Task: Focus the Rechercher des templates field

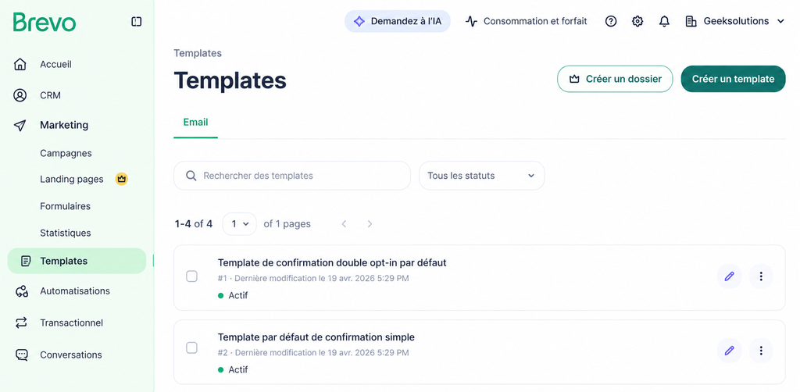Action: click(x=292, y=176)
